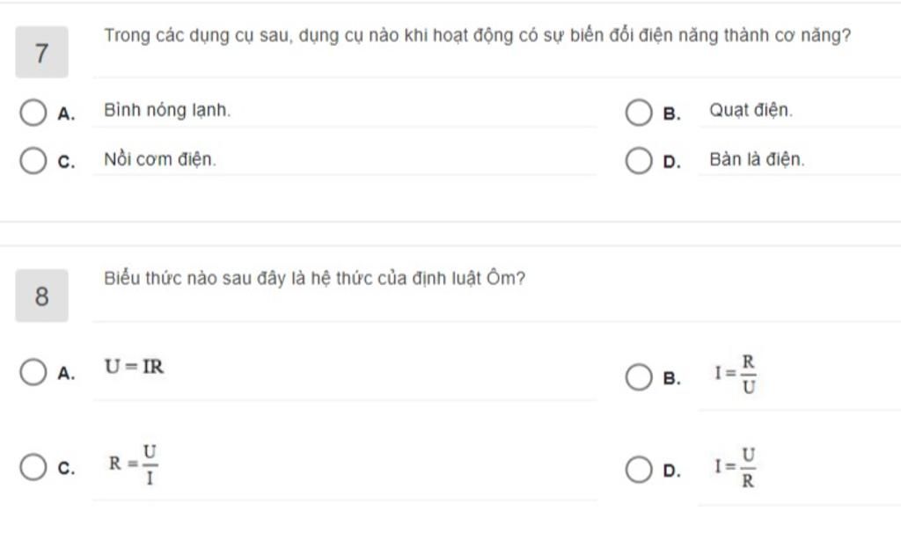Select radio button for I = U/R option

pos(638,470)
